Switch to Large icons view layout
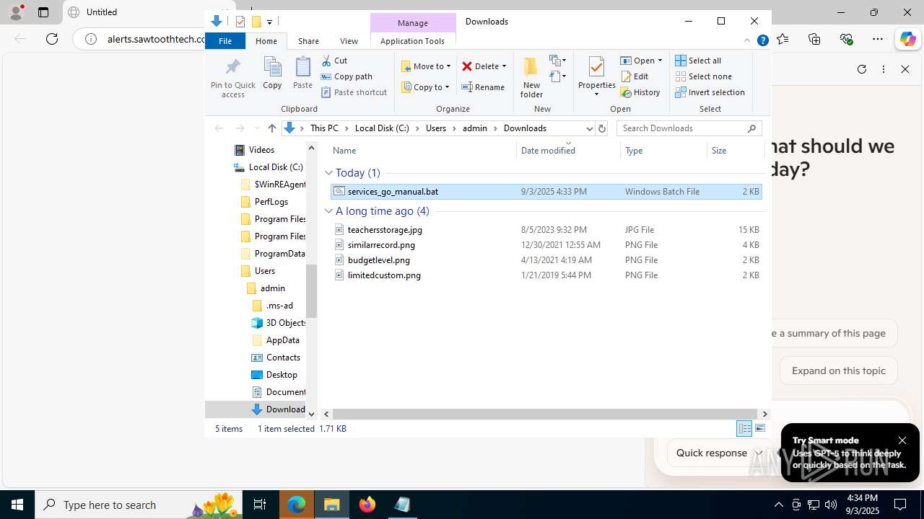The image size is (924, 519). coord(759,428)
